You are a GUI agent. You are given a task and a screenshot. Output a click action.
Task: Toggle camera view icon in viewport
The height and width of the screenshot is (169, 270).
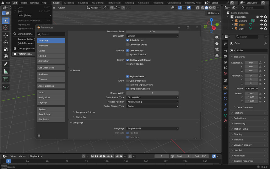(217, 49)
